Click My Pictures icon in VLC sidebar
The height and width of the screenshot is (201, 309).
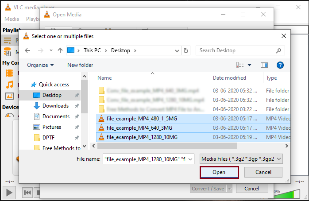click(x=9, y=96)
